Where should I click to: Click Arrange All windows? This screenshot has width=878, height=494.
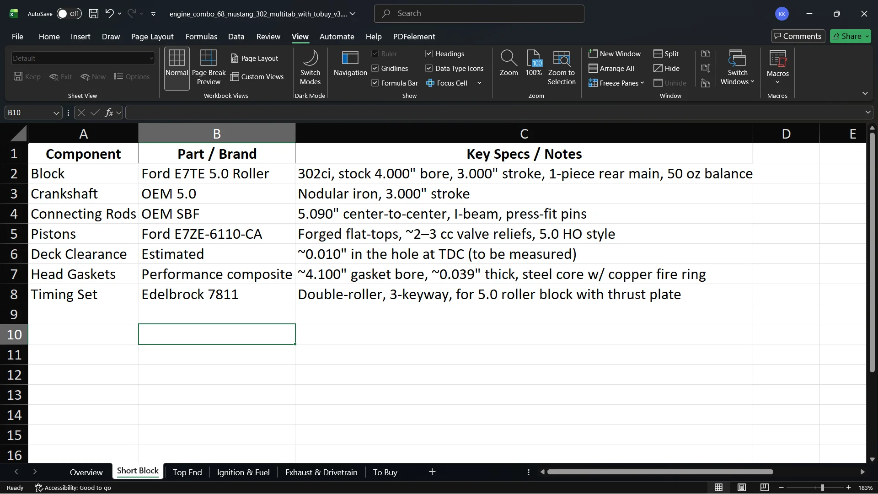pyautogui.click(x=611, y=69)
